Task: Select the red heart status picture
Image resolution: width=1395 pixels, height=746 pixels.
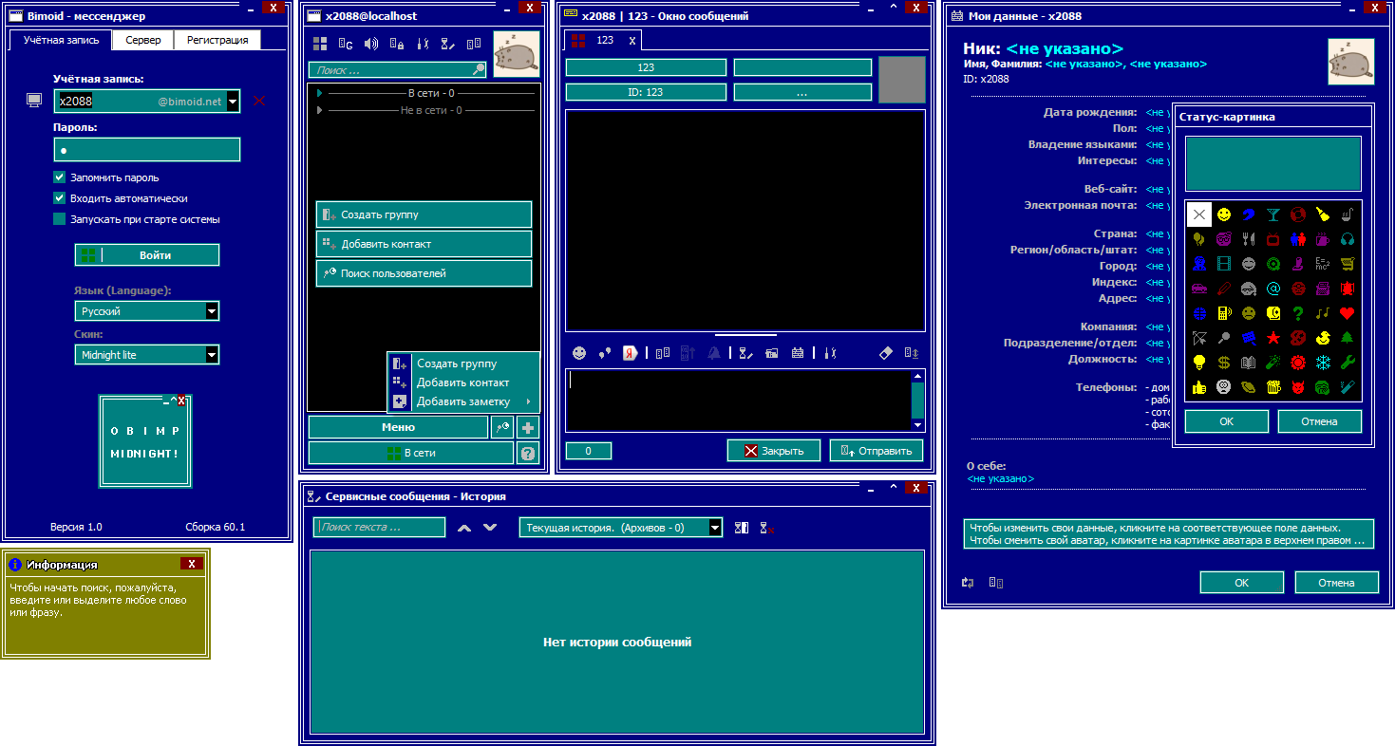Action: [x=1347, y=313]
